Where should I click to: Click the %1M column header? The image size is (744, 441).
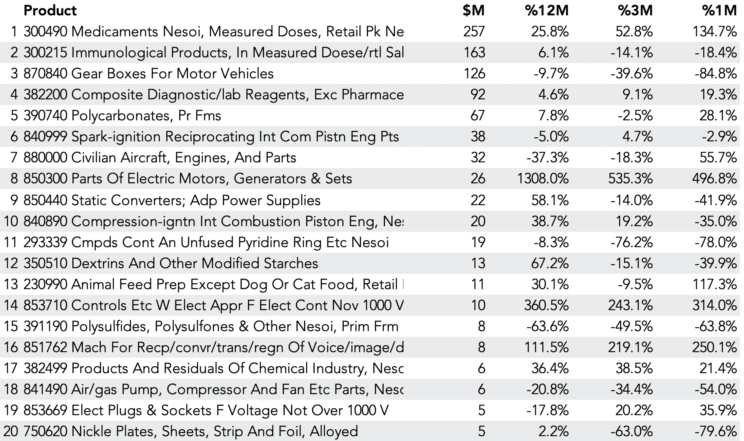719,10
